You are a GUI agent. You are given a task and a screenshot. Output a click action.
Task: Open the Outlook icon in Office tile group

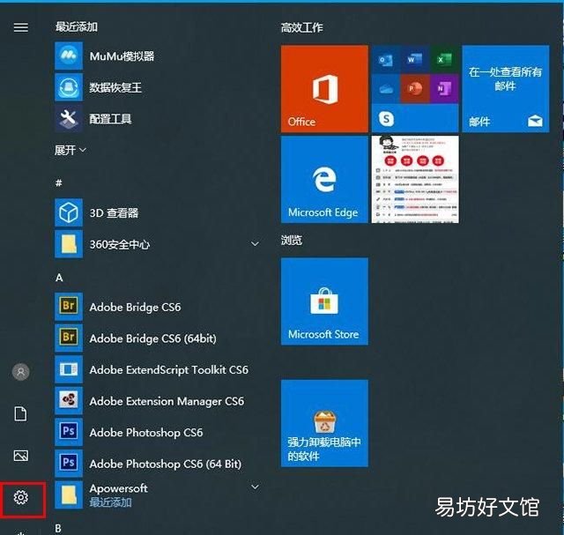coord(386,60)
